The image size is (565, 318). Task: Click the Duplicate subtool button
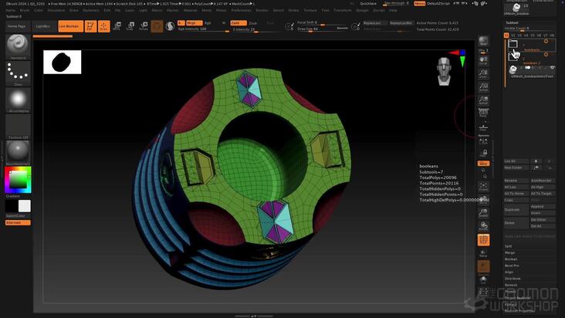[x=516, y=210]
